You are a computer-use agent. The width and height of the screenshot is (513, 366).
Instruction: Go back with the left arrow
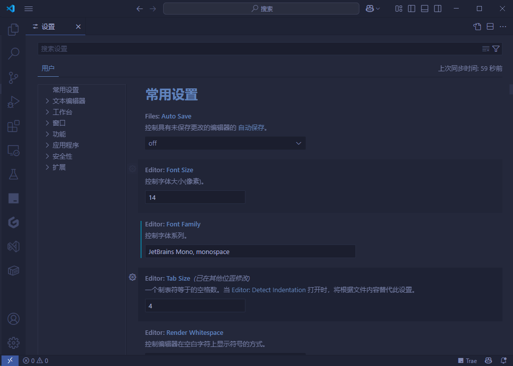click(140, 9)
